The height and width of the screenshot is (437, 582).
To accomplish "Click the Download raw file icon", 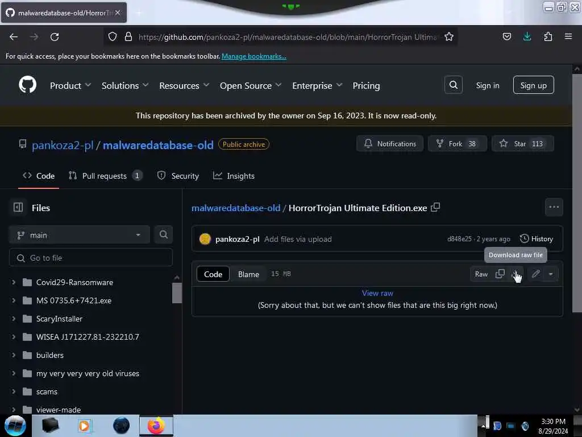I will (x=516, y=274).
